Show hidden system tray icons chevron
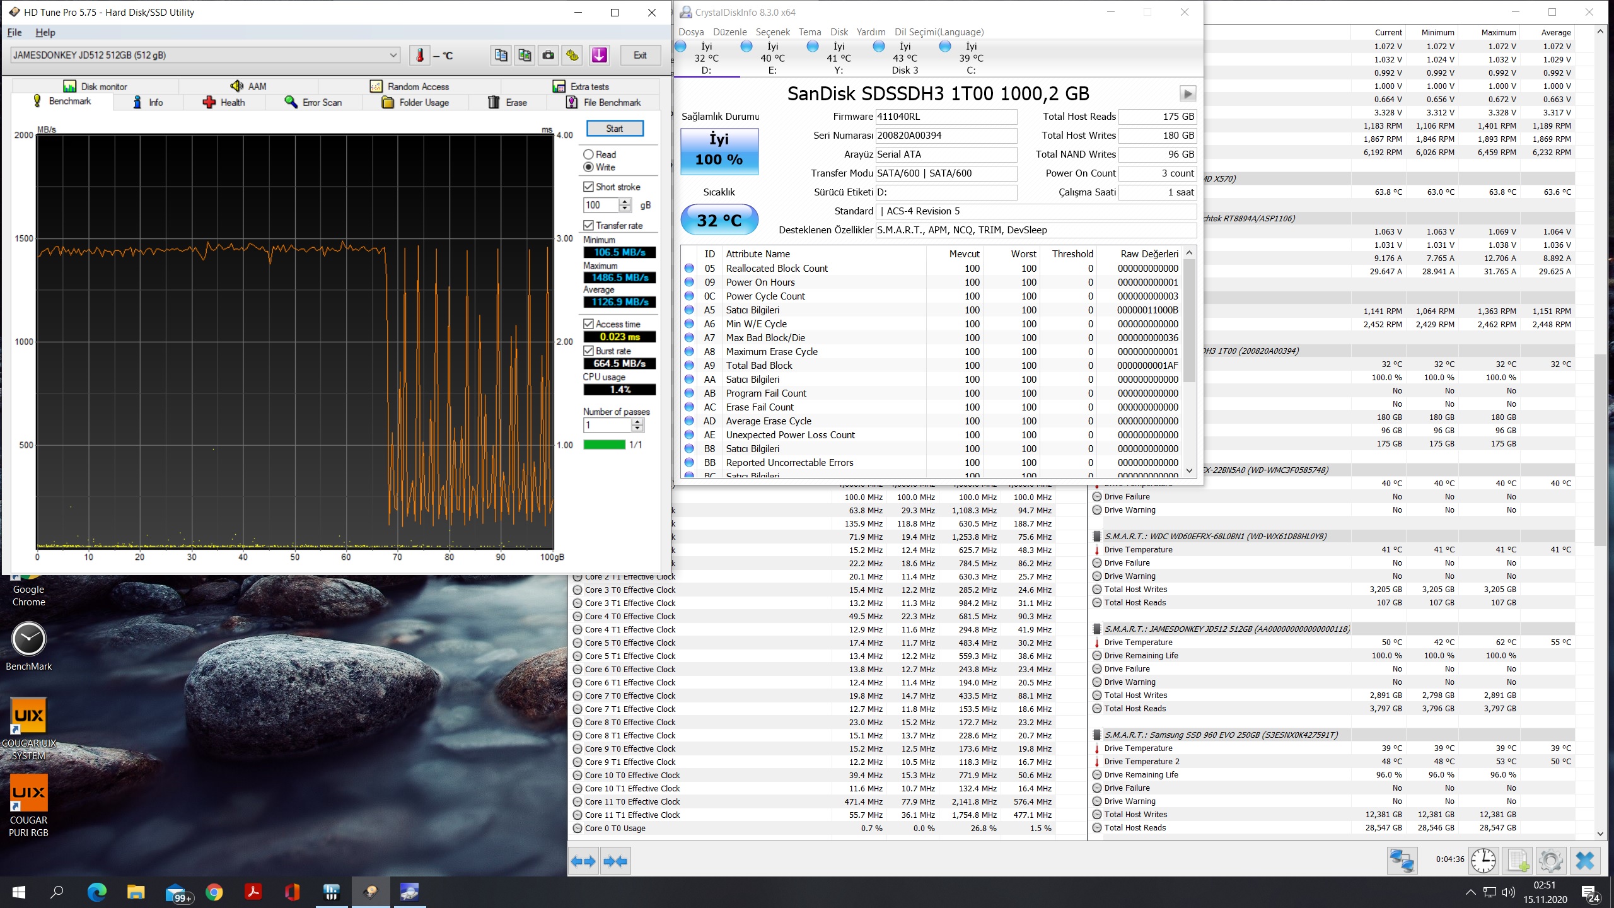This screenshot has height=908, width=1614. point(1470,892)
